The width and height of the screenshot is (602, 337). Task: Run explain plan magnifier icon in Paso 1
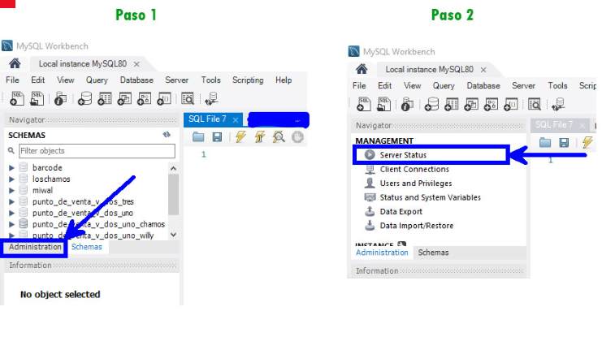tap(279, 136)
